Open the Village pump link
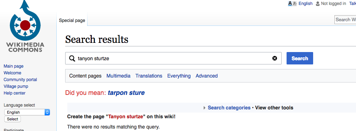356x131 pixels. click(16, 86)
